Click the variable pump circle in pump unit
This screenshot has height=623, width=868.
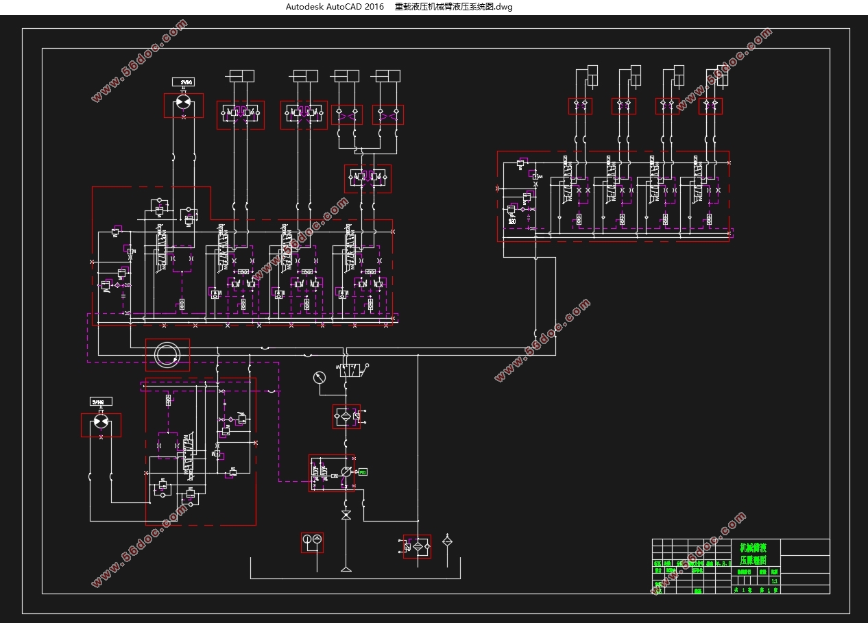(x=346, y=472)
